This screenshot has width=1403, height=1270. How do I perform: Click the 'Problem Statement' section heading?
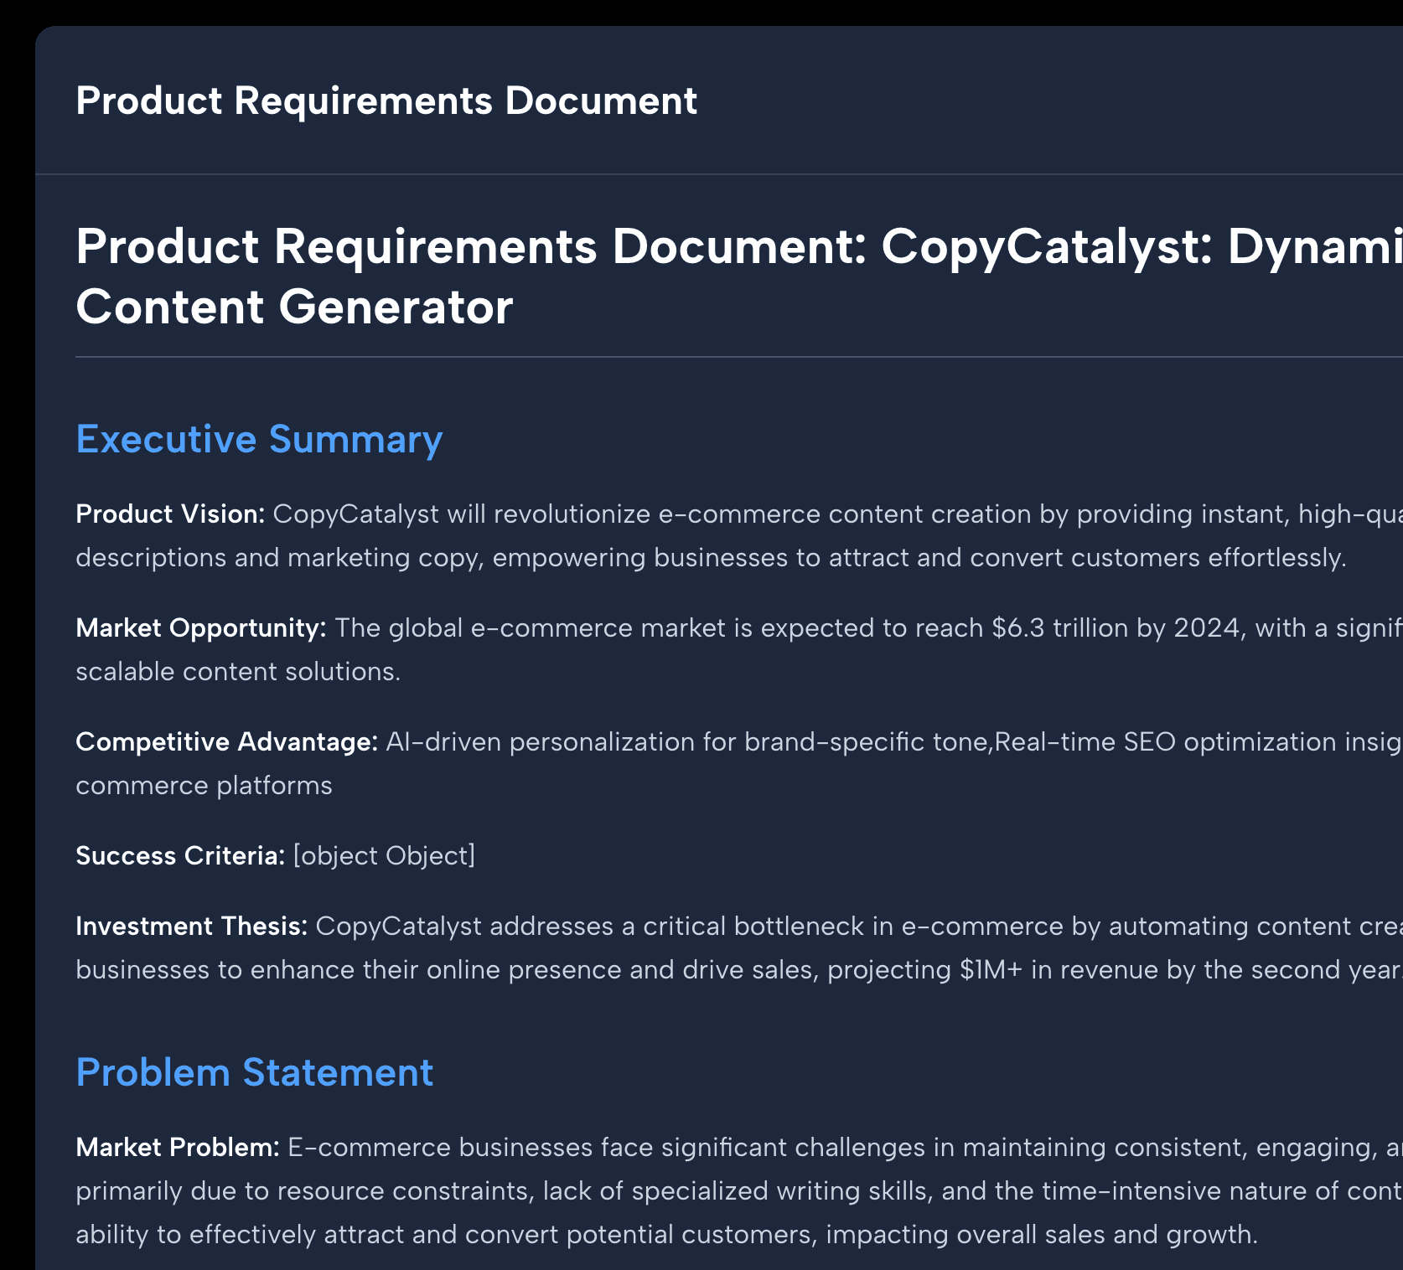[x=254, y=1072]
